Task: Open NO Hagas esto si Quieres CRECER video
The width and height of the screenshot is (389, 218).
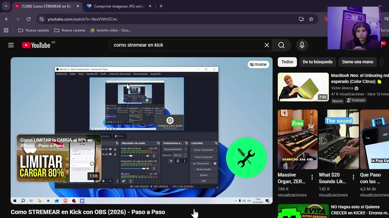Action: [x=360, y=210]
